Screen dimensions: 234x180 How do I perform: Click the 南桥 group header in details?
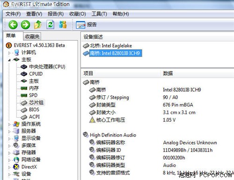pos(95,82)
